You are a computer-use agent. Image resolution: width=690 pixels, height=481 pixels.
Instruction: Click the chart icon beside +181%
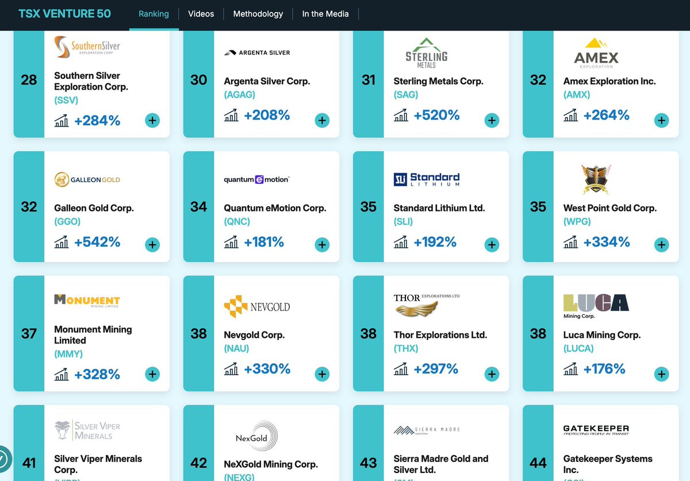[x=231, y=243]
